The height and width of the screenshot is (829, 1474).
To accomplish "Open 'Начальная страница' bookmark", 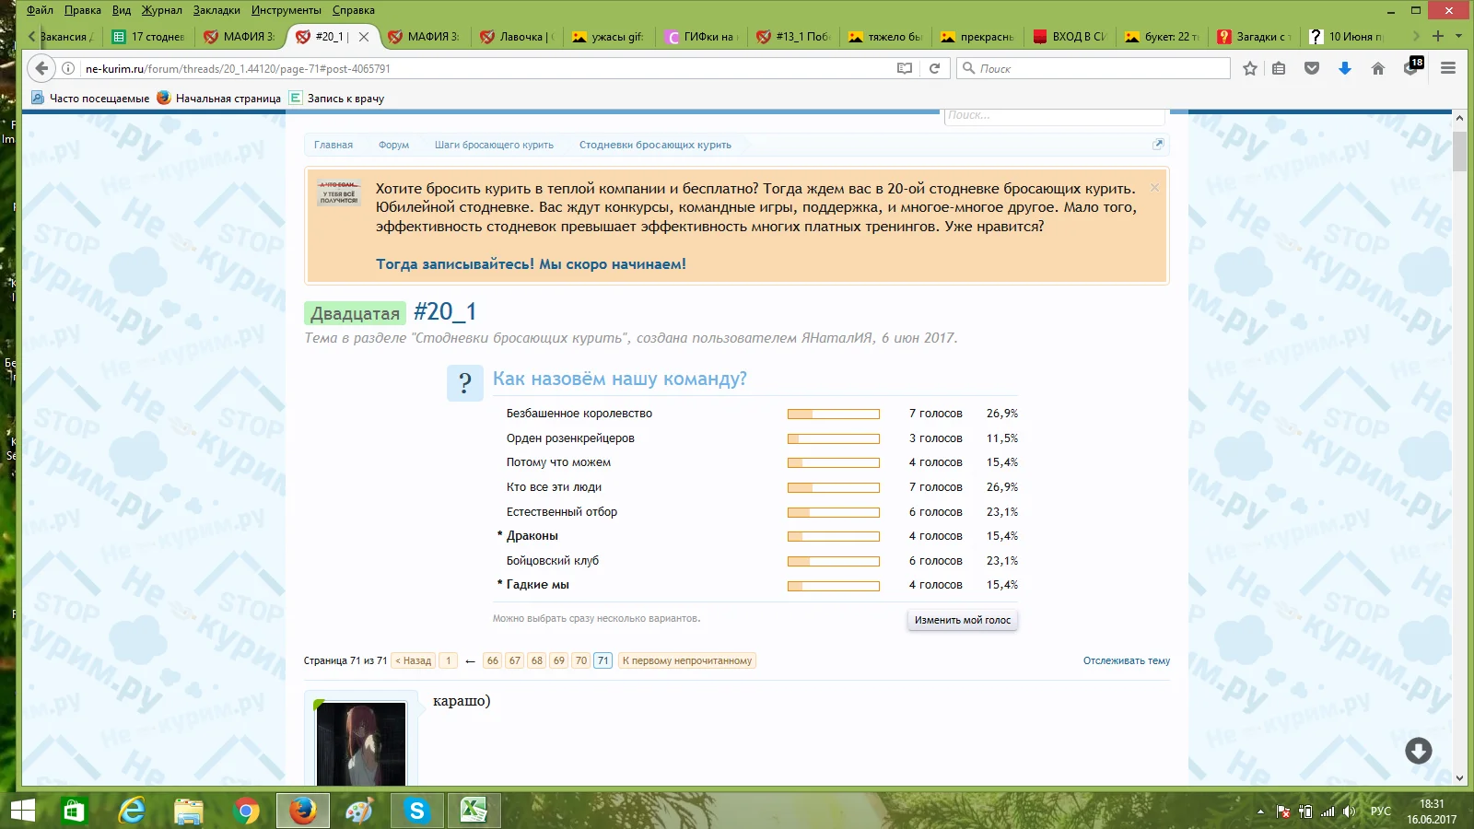I will point(219,99).
